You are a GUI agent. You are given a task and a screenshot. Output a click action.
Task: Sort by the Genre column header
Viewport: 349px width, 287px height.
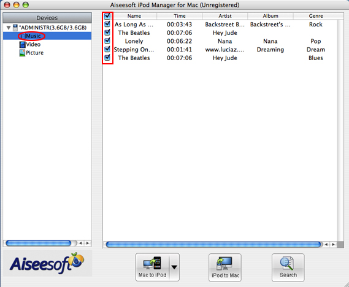pos(316,16)
